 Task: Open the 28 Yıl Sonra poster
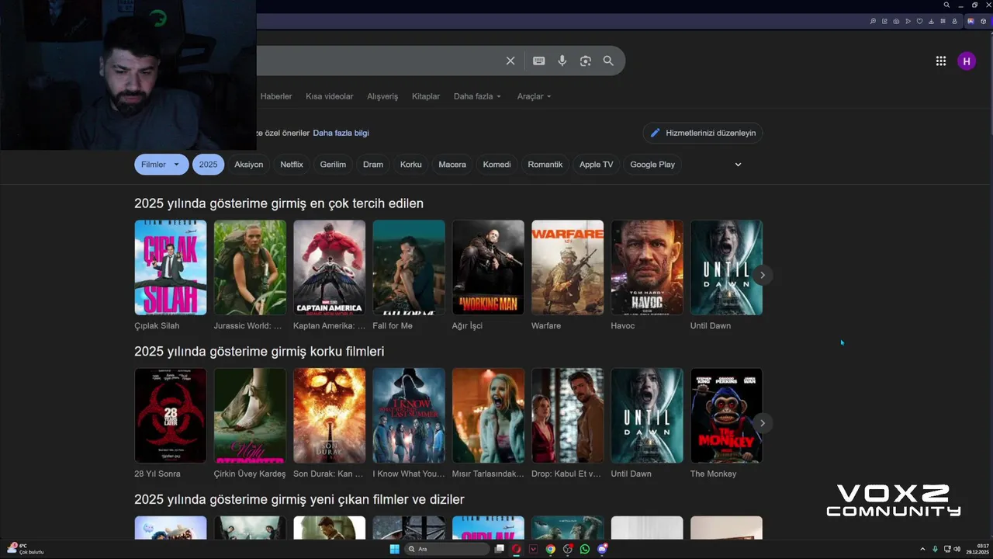pyautogui.click(x=171, y=415)
